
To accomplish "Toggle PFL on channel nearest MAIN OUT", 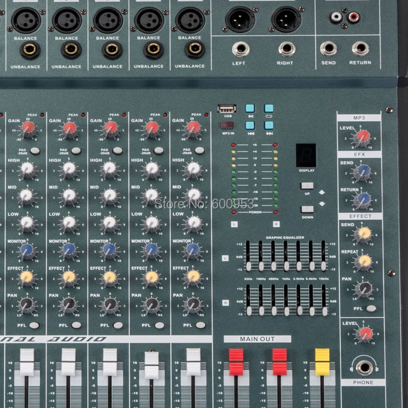I will pos(200,325).
